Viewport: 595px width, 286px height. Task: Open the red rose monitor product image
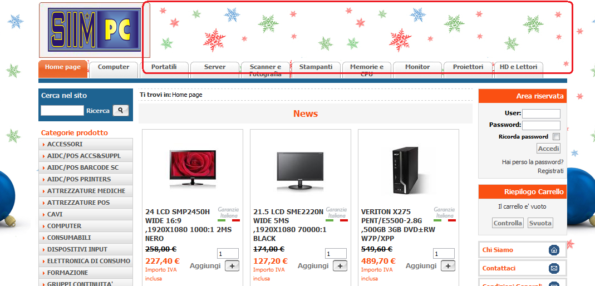point(193,169)
